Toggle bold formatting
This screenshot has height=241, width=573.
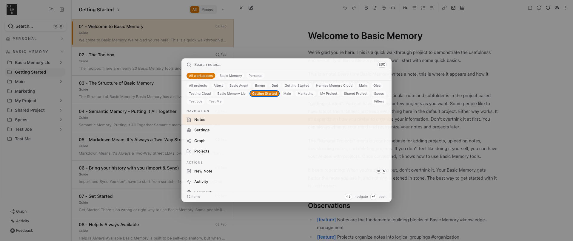pyautogui.click(x=366, y=8)
